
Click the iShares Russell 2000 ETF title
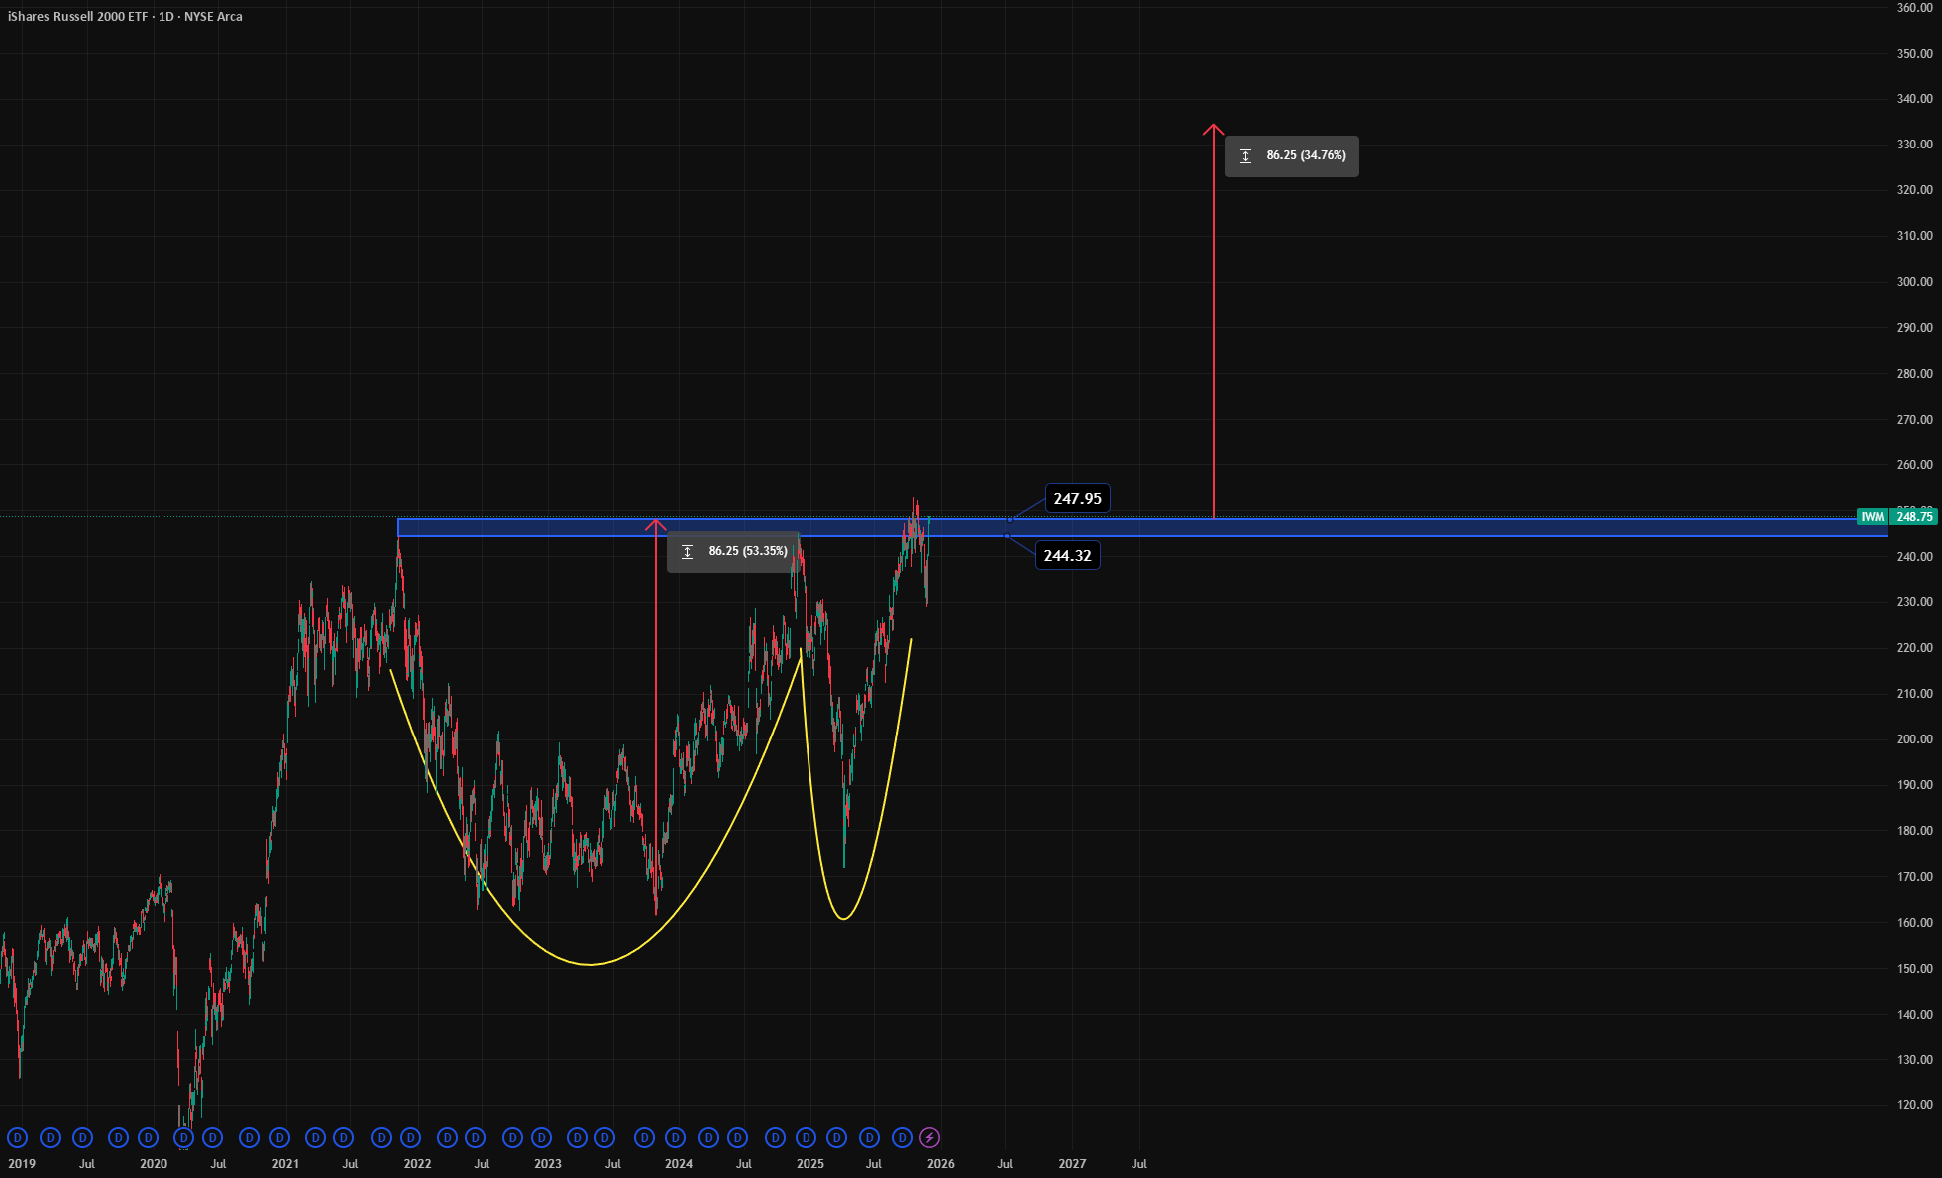tap(78, 16)
